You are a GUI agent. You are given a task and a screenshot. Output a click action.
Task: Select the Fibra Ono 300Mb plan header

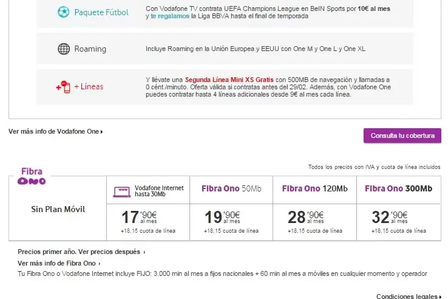pyautogui.click(x=398, y=188)
